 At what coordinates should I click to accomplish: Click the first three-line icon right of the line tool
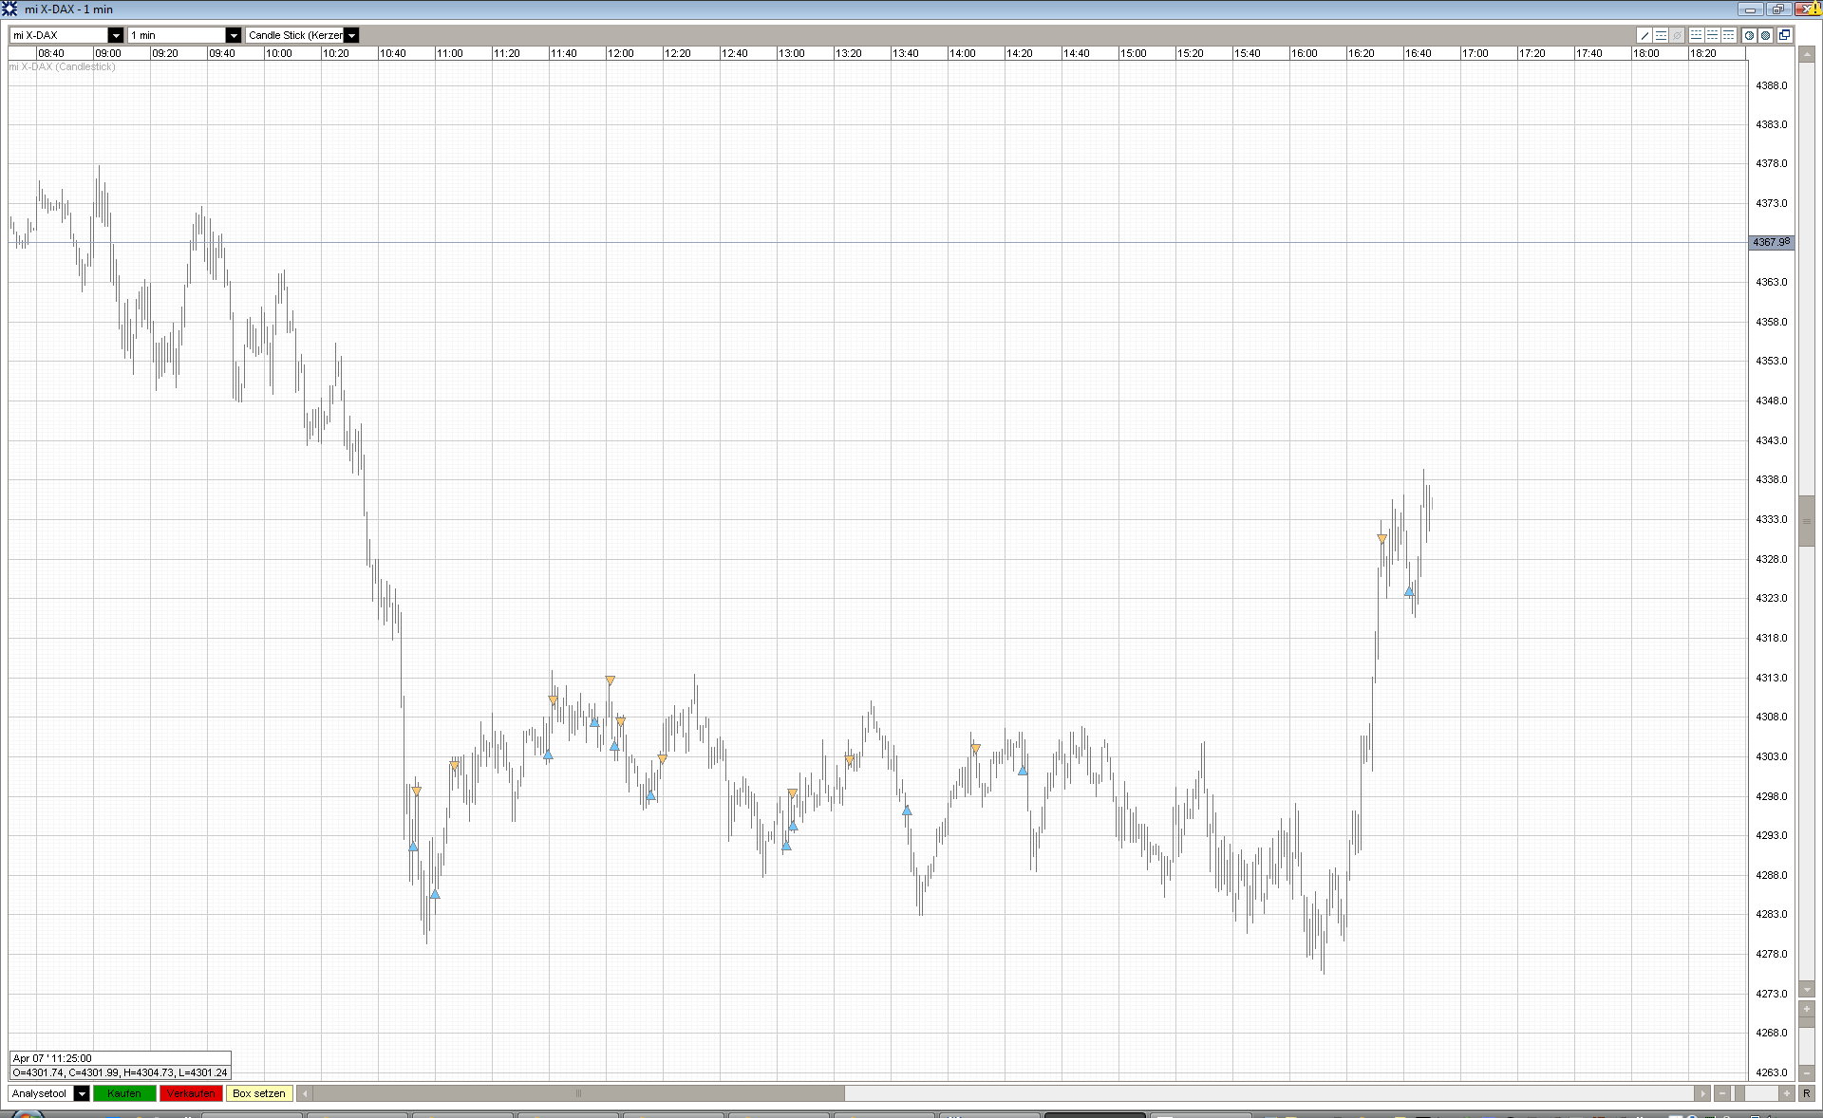click(1661, 35)
